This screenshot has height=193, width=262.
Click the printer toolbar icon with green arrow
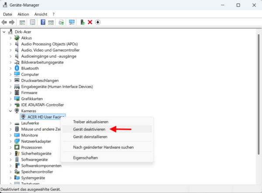coord(61,22)
